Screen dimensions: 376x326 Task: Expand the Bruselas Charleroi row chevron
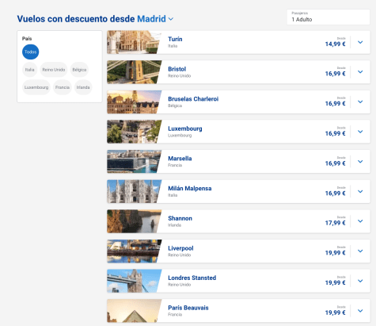(360, 102)
